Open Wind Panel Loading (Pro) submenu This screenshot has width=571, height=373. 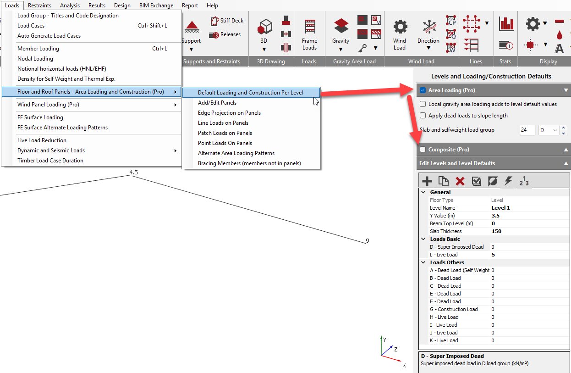pos(92,105)
